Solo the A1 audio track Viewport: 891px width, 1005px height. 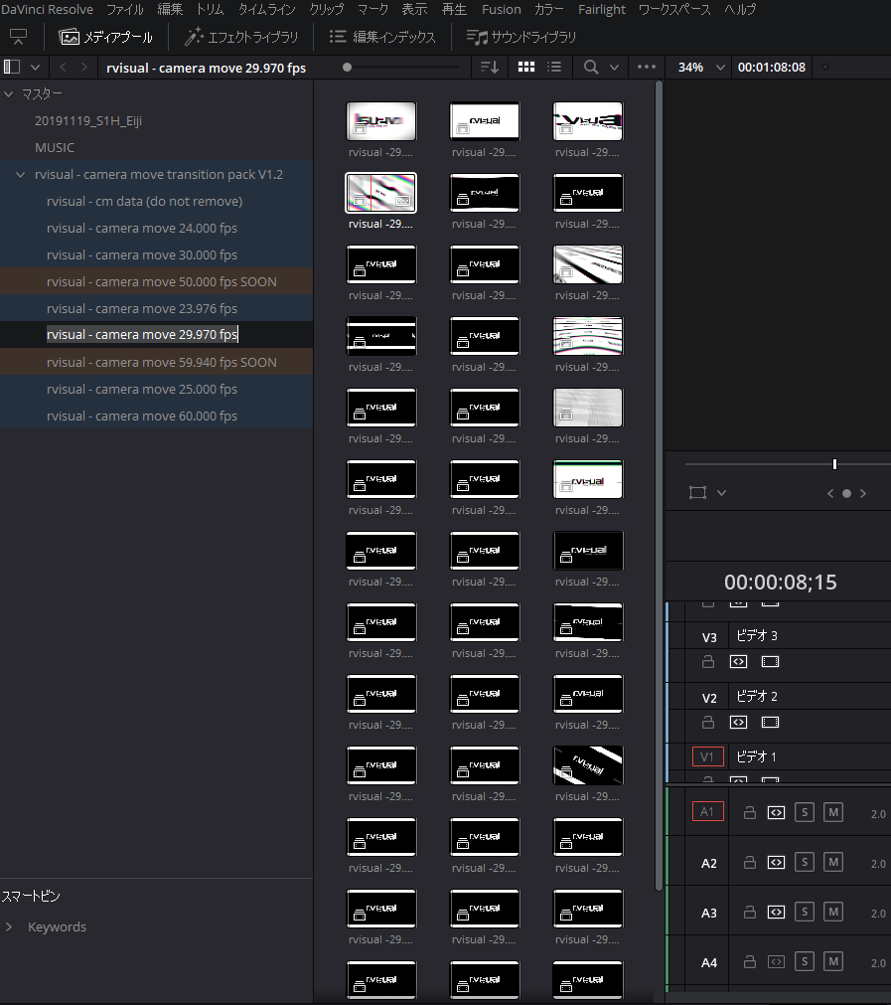[805, 813]
